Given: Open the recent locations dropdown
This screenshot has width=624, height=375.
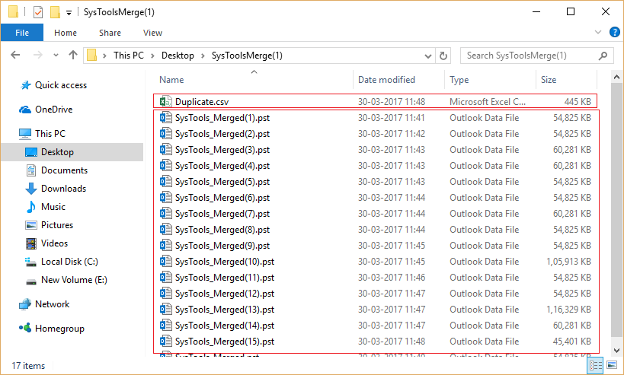Looking at the screenshot, I should [56, 56].
